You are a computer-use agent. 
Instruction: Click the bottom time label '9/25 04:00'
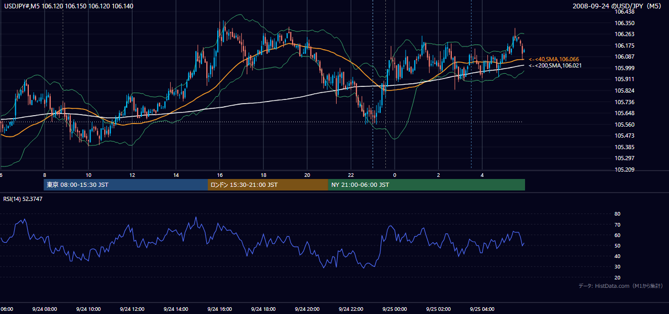click(482, 309)
